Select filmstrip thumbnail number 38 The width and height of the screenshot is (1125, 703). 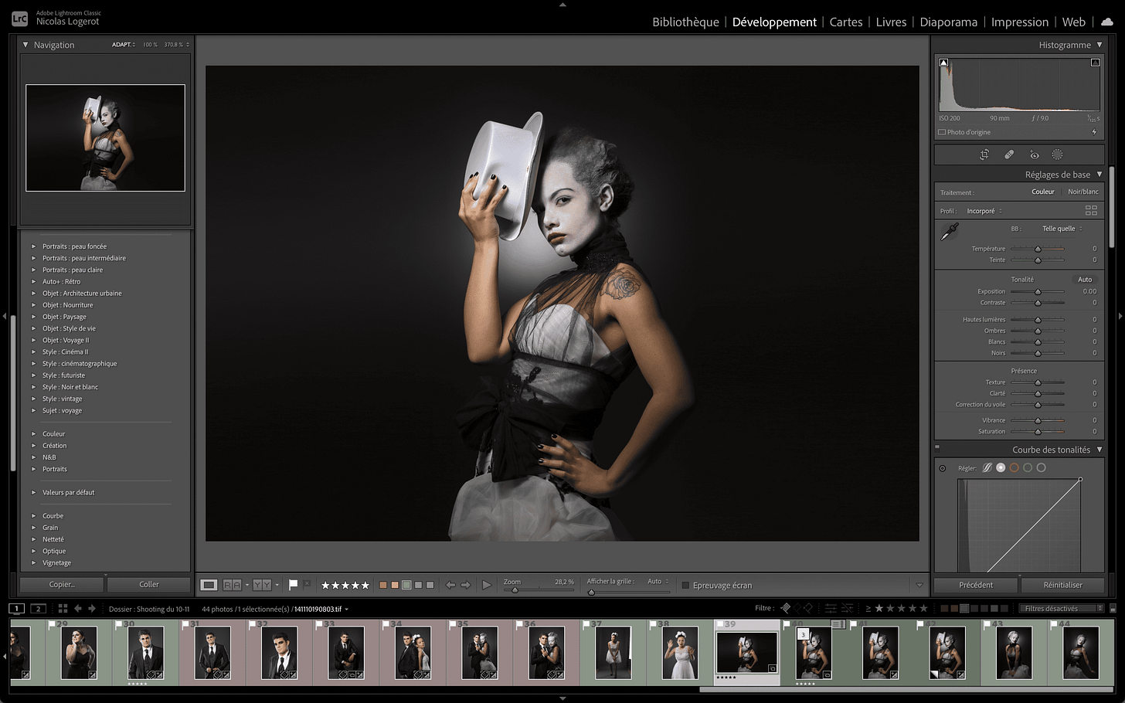[681, 653]
